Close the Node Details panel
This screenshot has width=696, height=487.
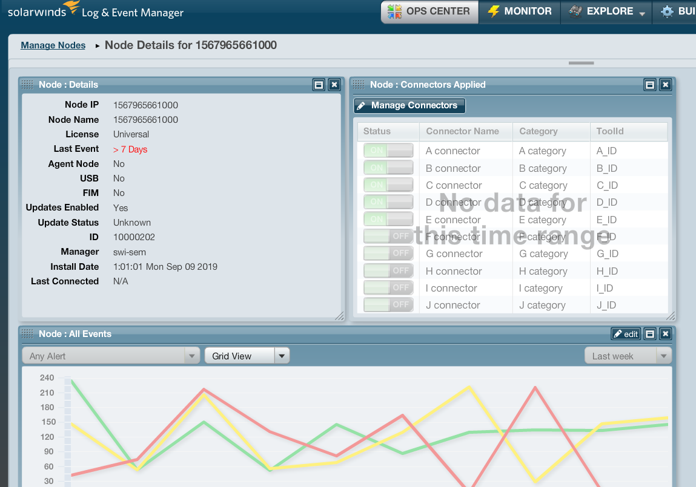334,85
